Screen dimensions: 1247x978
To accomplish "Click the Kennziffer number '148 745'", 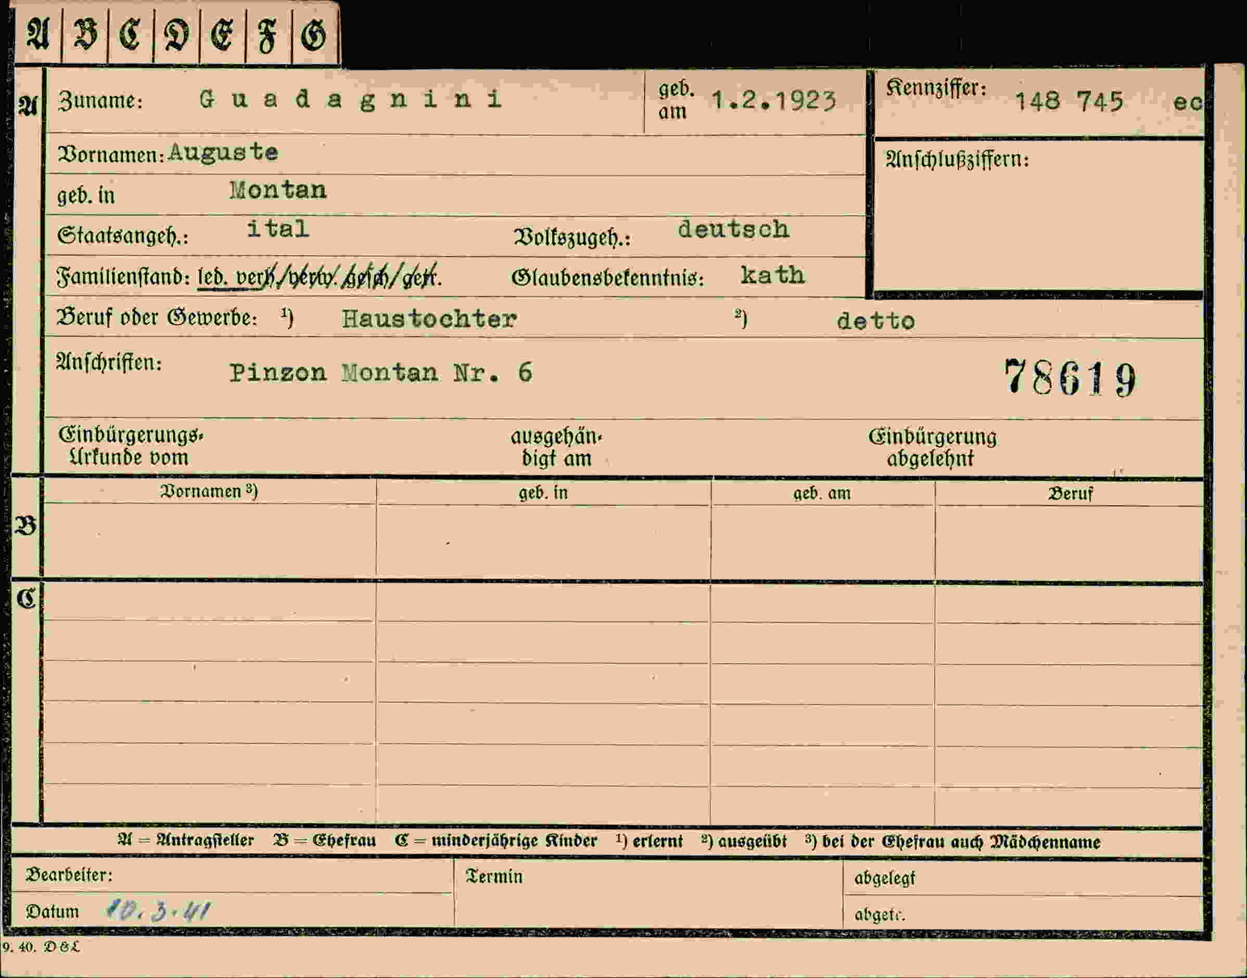I will (x=1069, y=102).
